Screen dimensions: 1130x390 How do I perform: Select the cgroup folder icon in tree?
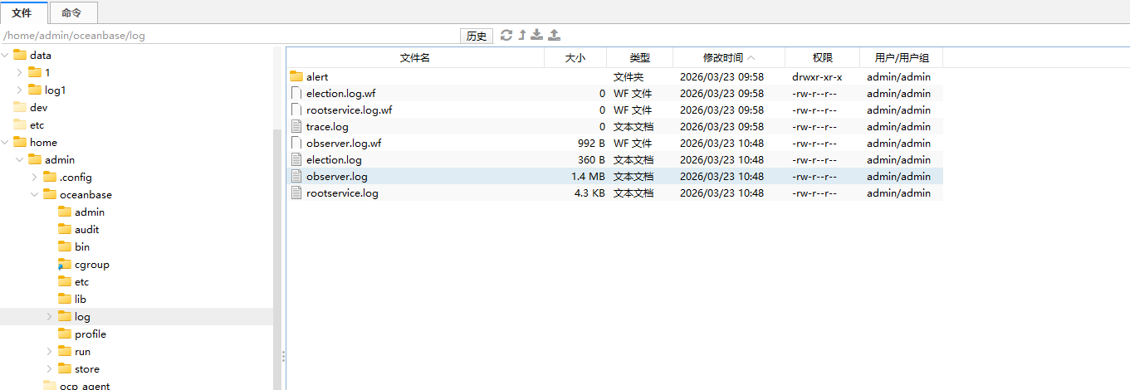[x=65, y=265]
